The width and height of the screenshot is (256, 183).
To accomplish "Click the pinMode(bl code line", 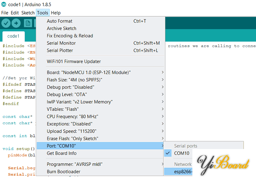I will [22, 155].
